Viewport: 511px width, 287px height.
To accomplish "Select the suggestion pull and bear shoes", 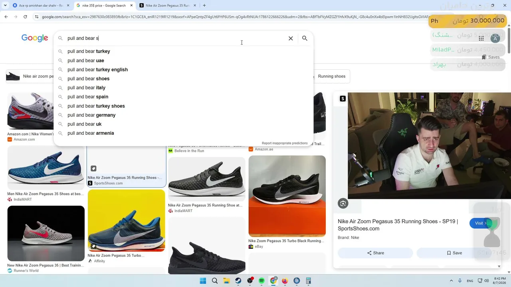I will click(x=184, y=79).
